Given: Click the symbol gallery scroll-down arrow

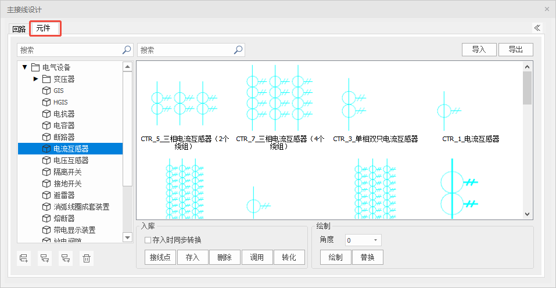Looking at the screenshot, I should tap(528, 214).
